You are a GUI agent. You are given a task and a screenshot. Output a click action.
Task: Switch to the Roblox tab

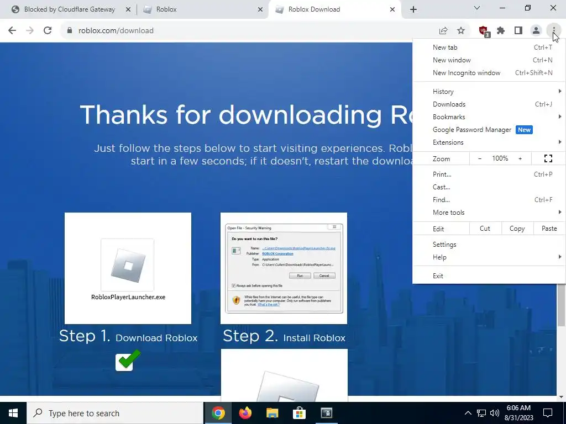pos(202,9)
